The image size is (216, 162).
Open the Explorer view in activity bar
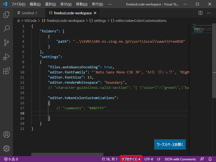tap(6, 14)
